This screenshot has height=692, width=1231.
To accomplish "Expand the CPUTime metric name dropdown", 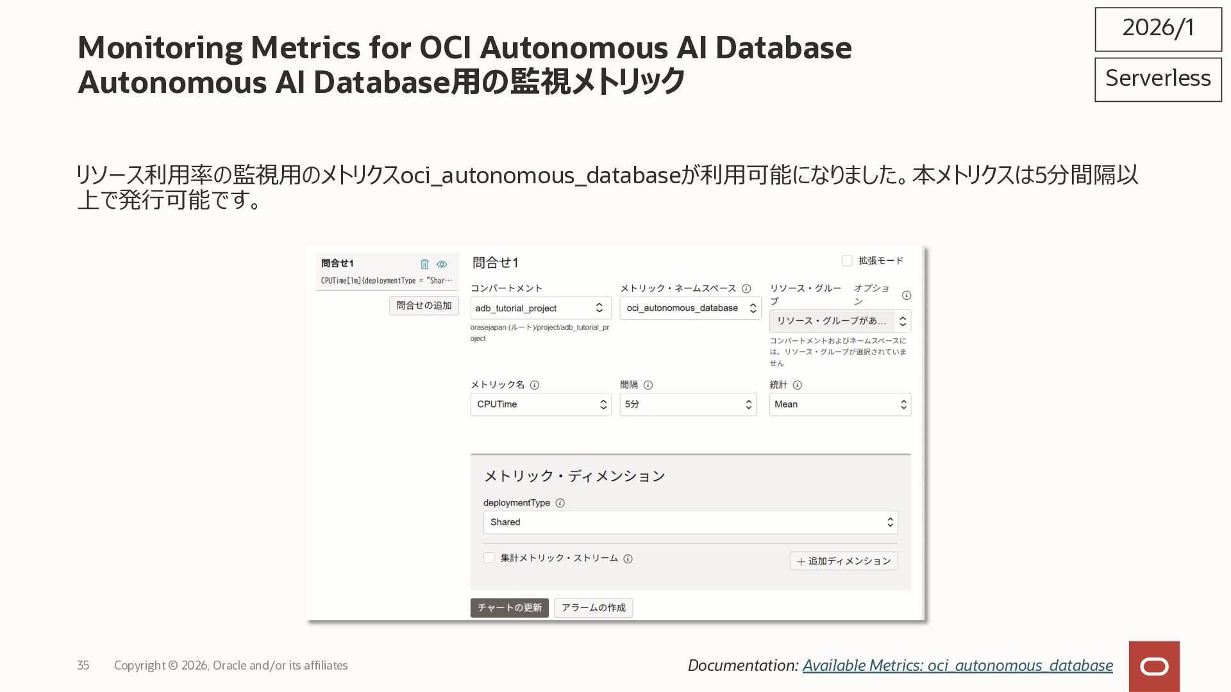I will tap(540, 404).
